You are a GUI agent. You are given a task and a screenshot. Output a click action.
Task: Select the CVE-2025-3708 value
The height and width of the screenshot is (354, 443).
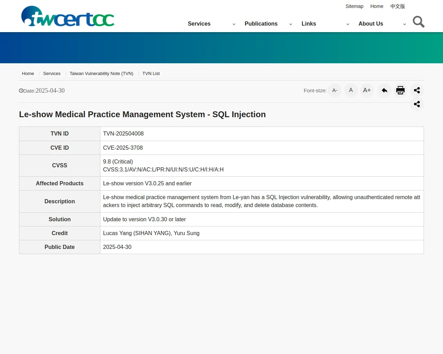[x=123, y=148]
